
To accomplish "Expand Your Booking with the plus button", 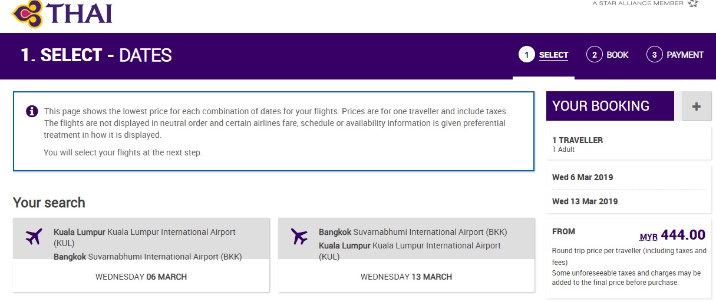I will 697,107.
